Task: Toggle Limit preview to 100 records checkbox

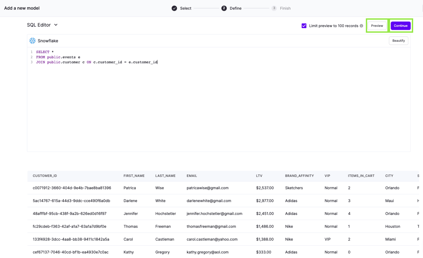Action: pyautogui.click(x=304, y=26)
